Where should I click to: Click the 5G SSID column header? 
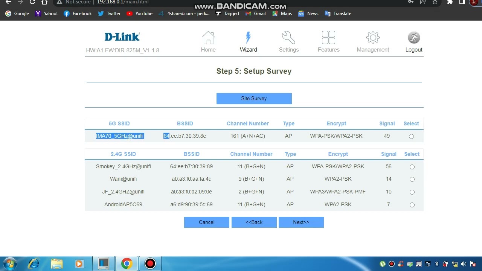point(119,123)
